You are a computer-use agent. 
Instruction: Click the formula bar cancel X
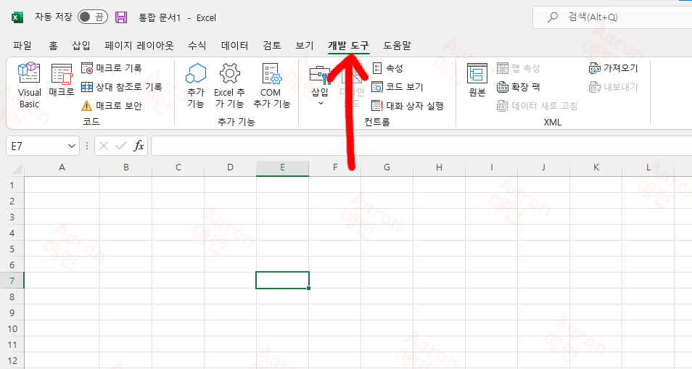[x=104, y=146]
